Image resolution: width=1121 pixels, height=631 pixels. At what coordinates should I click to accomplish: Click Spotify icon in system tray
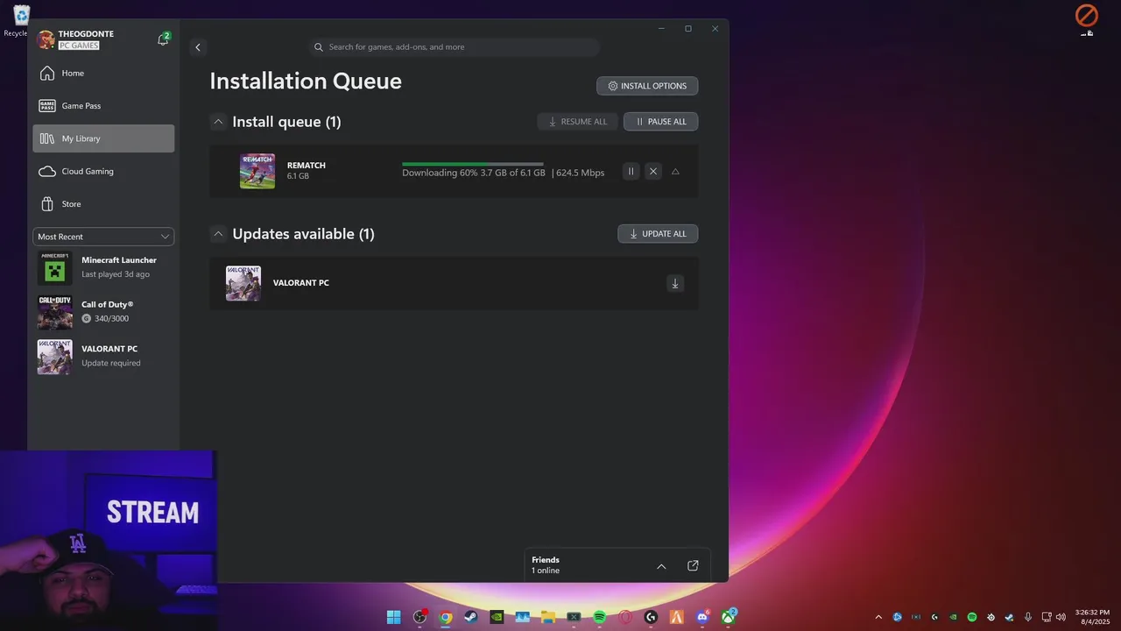972,617
